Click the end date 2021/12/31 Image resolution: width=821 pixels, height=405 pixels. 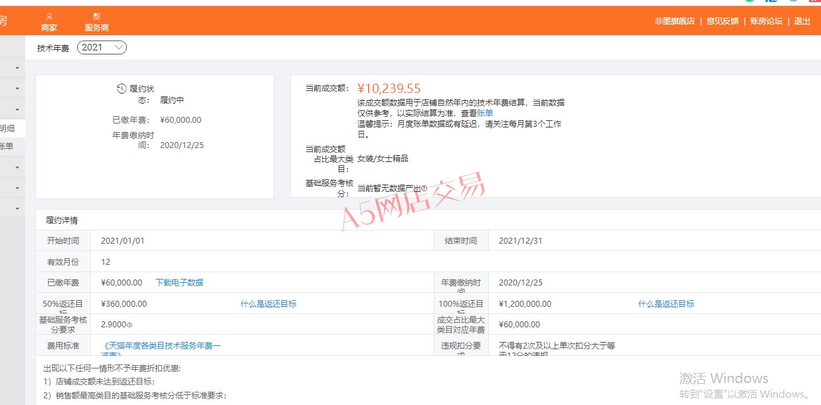pos(521,241)
